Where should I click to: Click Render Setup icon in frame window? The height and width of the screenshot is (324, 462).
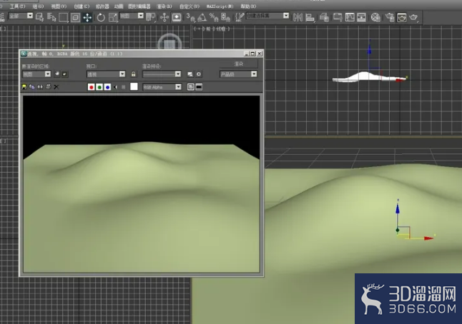tap(190, 74)
